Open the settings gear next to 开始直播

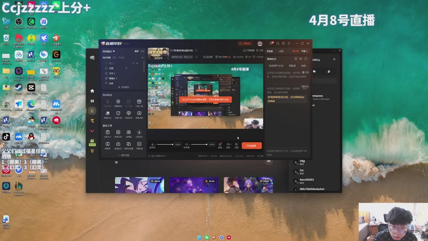point(236,145)
